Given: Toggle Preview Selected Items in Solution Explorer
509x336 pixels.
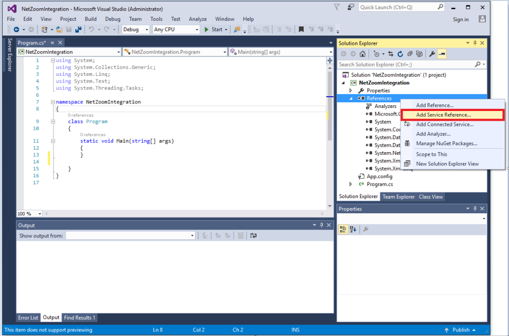Looking at the screenshot, I should (x=442, y=54).
